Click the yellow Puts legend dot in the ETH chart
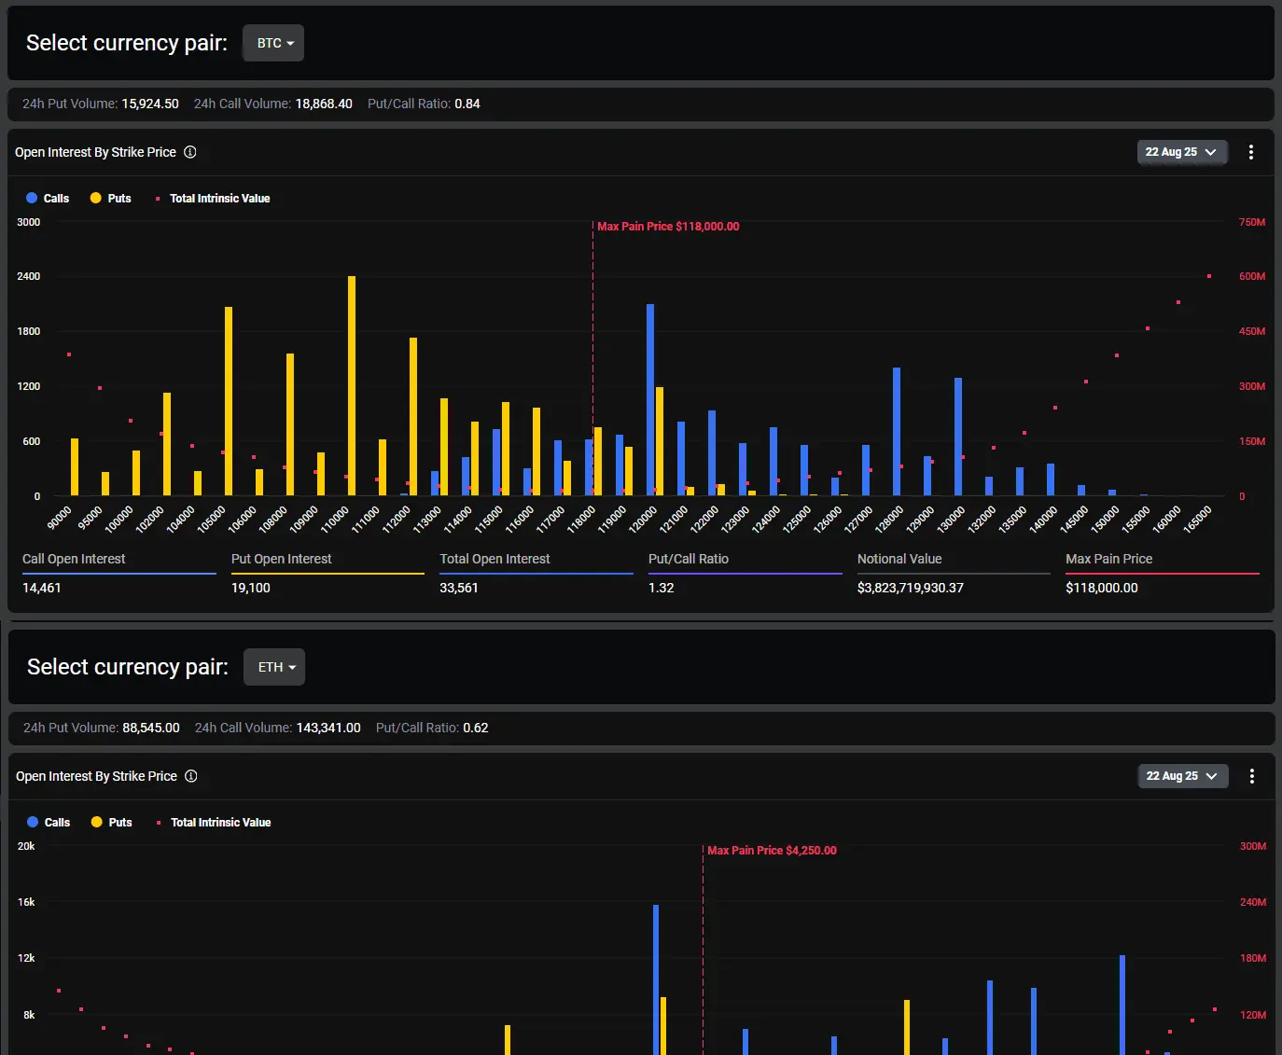The image size is (1282, 1055). click(x=96, y=822)
